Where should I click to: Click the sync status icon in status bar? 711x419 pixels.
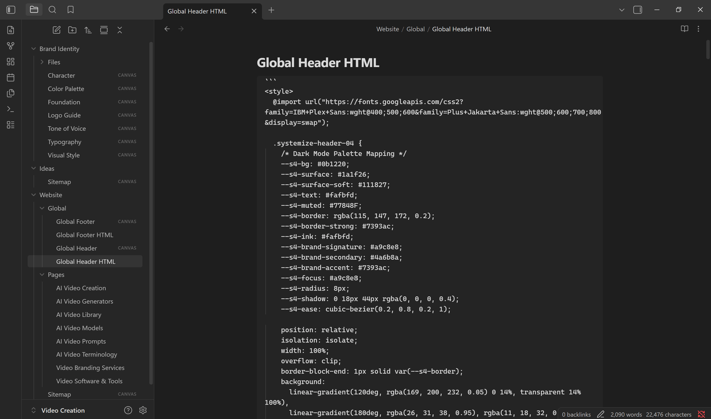tap(702, 414)
